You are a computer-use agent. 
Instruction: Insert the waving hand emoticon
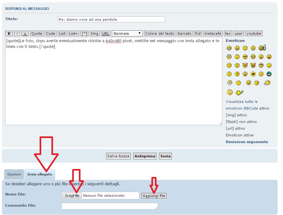coord(240,93)
